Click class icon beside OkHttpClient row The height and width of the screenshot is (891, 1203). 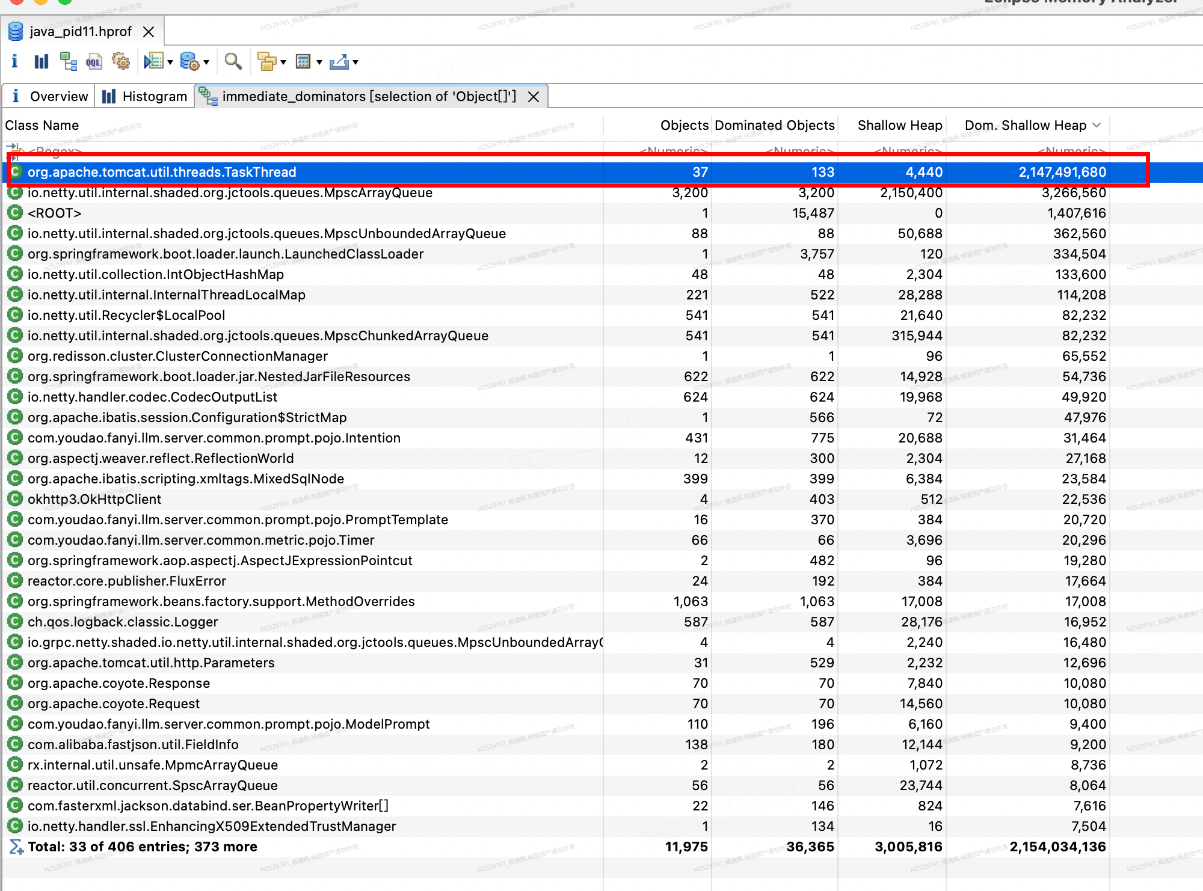pyautogui.click(x=15, y=499)
